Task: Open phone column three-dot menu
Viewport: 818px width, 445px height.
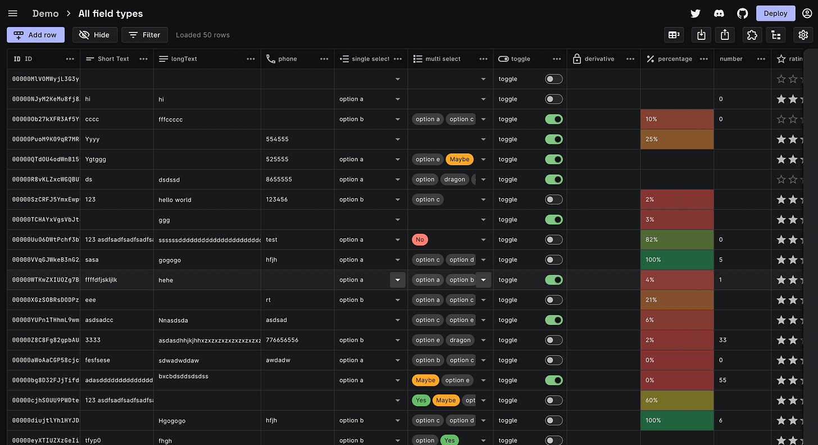Action: pos(324,59)
